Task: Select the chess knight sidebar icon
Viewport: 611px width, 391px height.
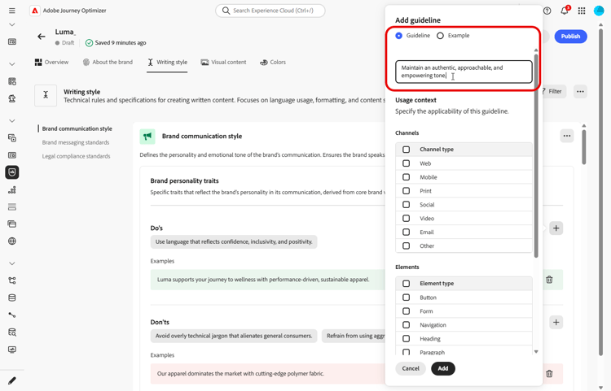Action: pos(12,98)
